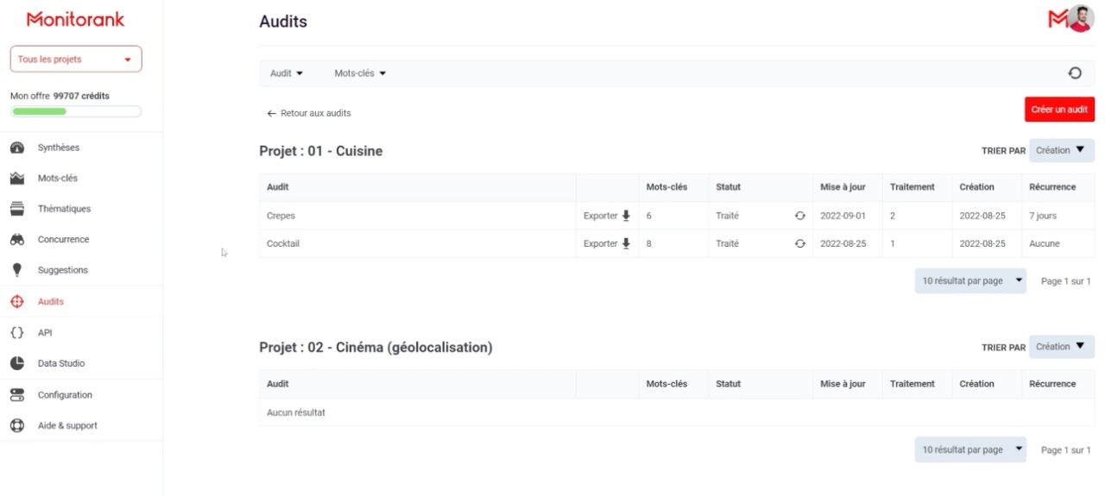Open results per page dropdown under Cuisine

970,281
